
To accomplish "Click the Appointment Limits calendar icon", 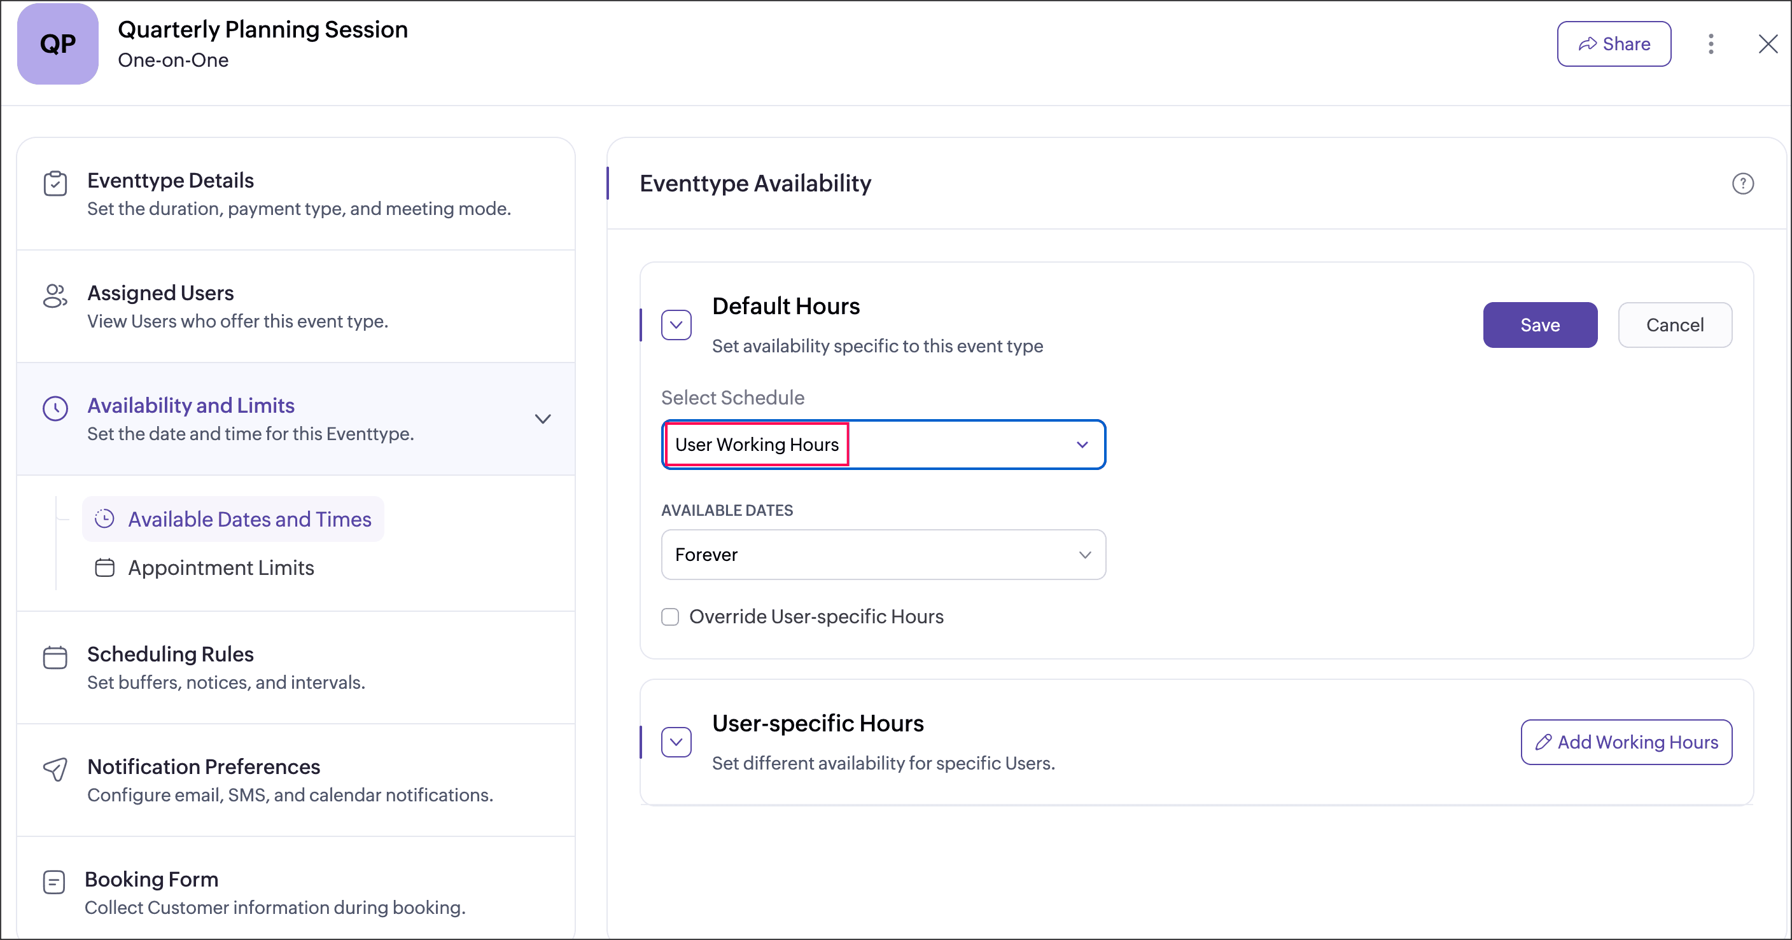I will [x=104, y=567].
